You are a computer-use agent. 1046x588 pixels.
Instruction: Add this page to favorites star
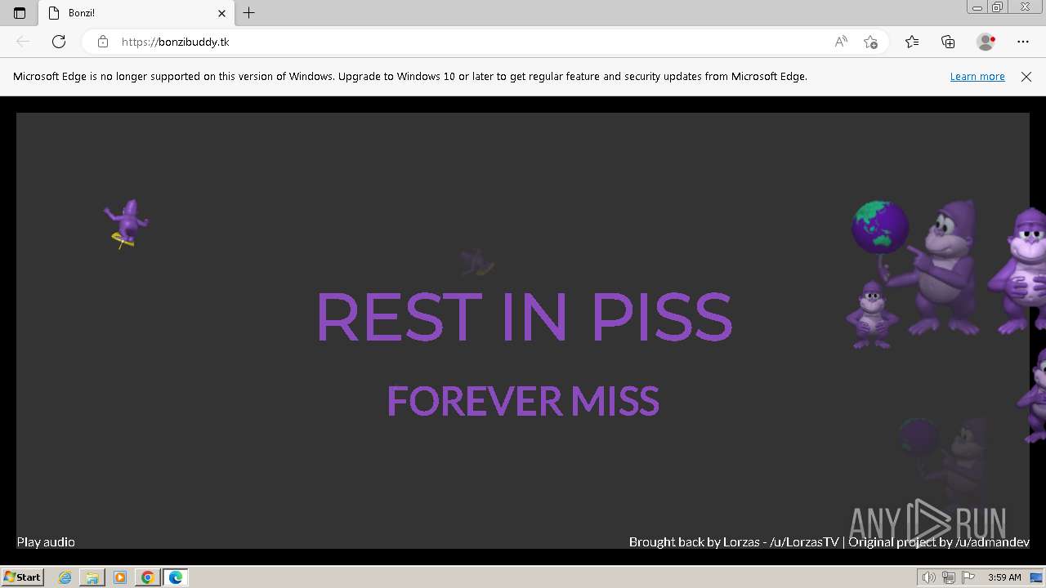(x=870, y=42)
